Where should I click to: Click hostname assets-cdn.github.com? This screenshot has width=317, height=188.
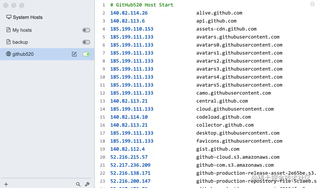tap(226, 29)
